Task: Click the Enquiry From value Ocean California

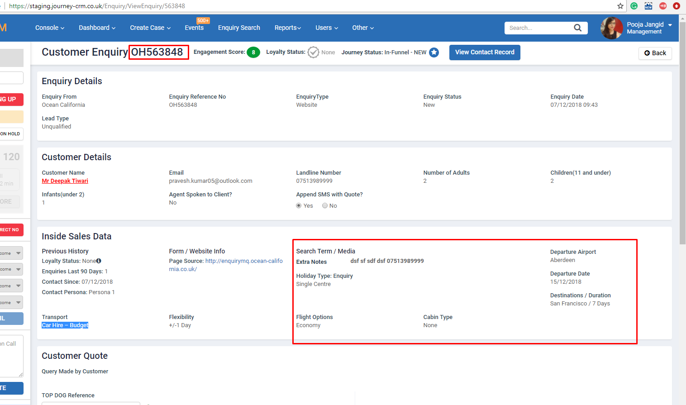Action: (x=63, y=105)
